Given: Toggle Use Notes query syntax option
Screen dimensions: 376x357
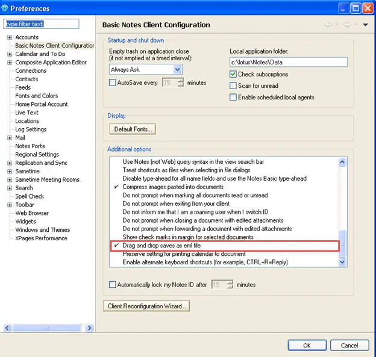Looking at the screenshot, I should 193,162.
